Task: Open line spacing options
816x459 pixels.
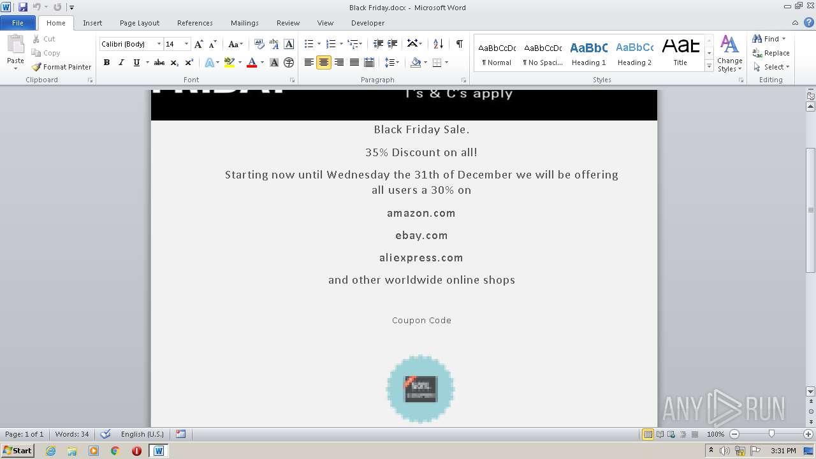Action: coord(390,62)
